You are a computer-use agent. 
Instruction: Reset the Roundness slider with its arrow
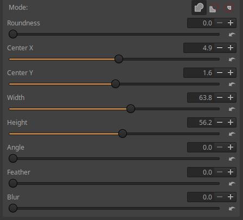click(232, 34)
